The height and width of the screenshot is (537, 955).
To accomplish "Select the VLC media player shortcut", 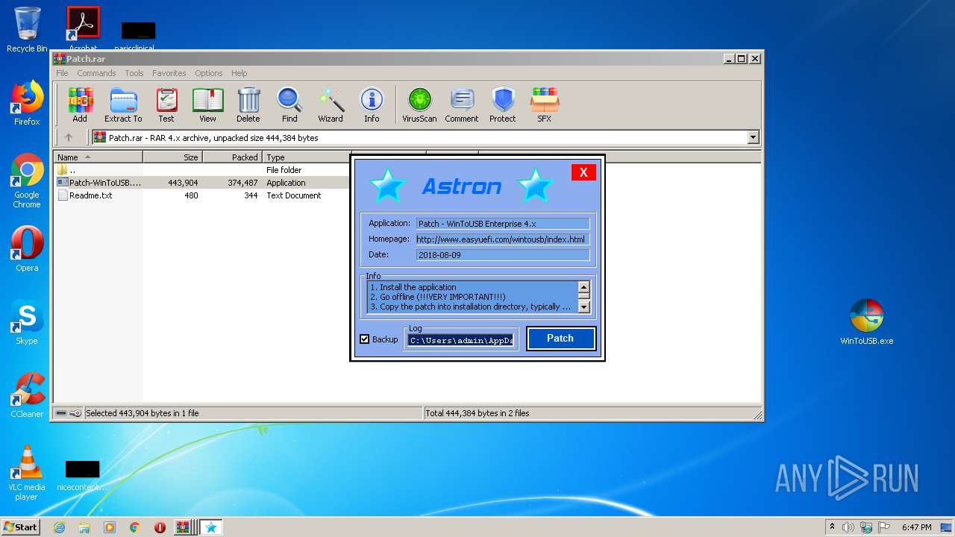I will coord(27,473).
